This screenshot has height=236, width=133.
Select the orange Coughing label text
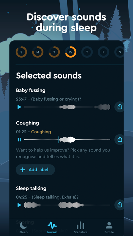click(x=41, y=132)
